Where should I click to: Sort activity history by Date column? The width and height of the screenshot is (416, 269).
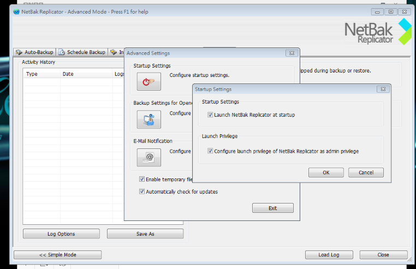tap(86, 74)
